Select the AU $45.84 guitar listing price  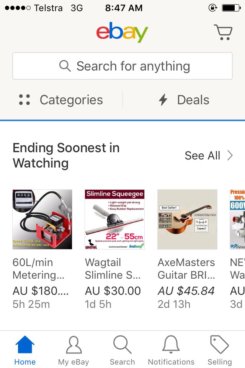click(x=186, y=291)
